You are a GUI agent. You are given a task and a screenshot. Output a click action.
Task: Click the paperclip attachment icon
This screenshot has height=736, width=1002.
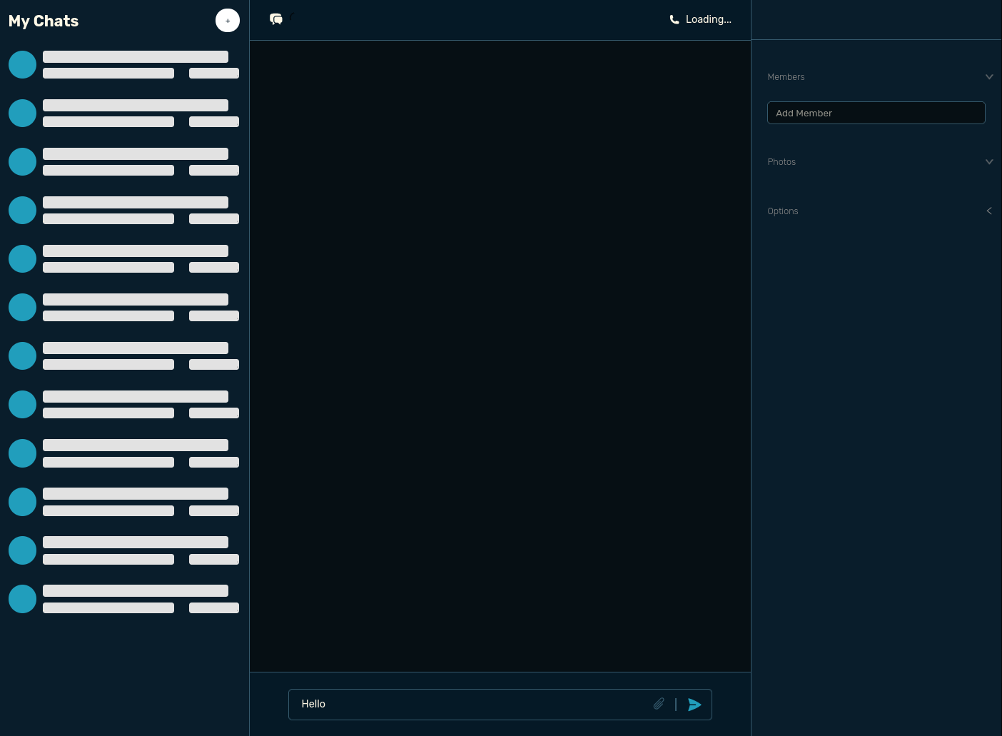pyautogui.click(x=659, y=704)
